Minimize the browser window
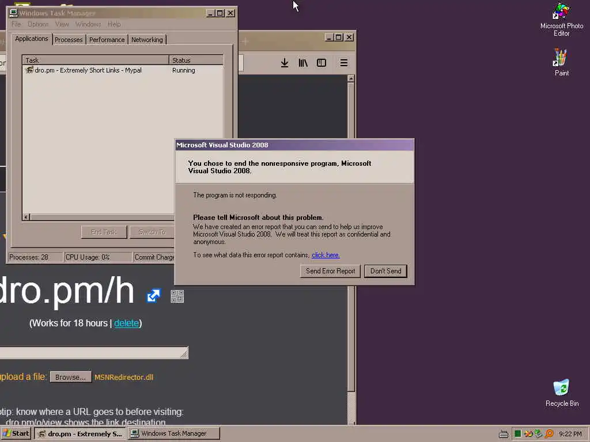This screenshot has height=442, width=590. pos(329,37)
